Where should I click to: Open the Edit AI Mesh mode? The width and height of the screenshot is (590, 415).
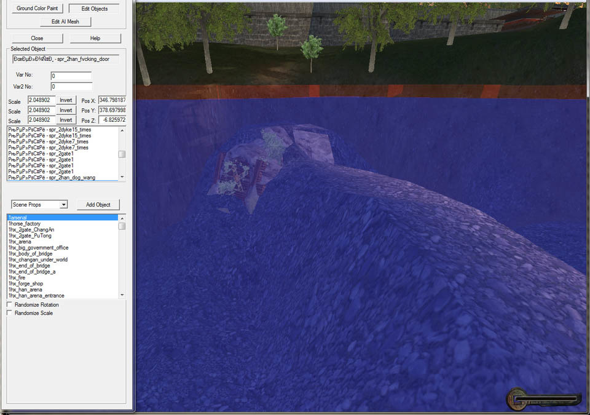click(66, 22)
